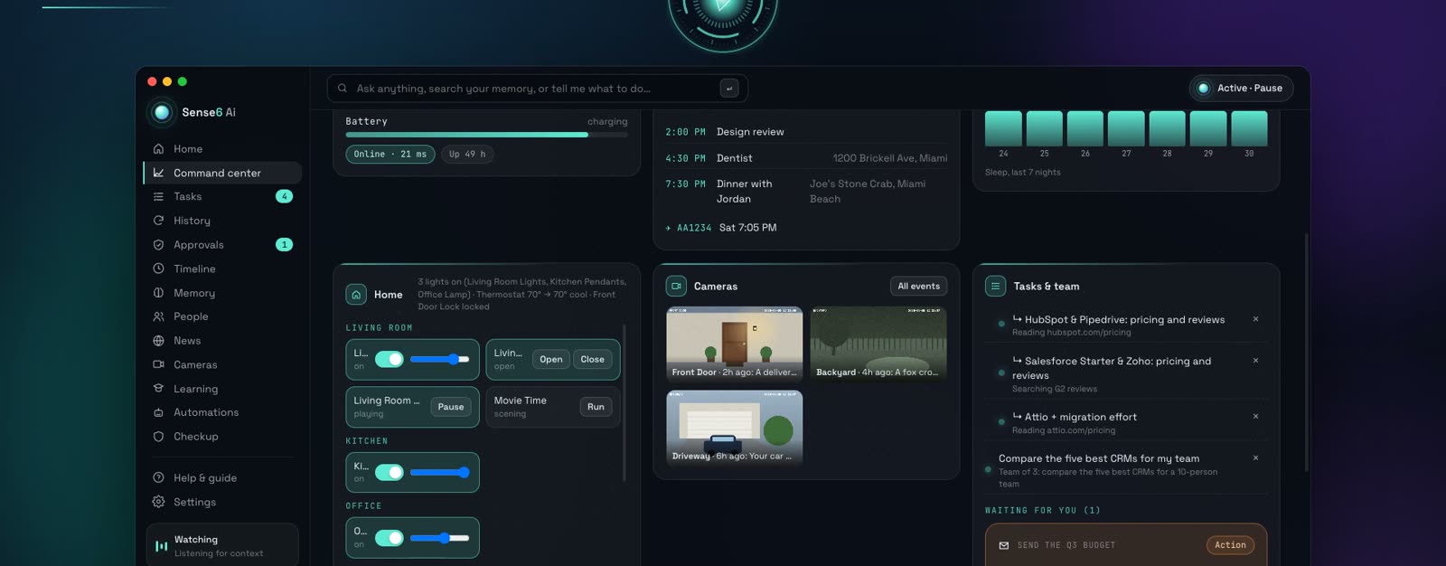Click the Home icon in sidebar

click(x=158, y=149)
